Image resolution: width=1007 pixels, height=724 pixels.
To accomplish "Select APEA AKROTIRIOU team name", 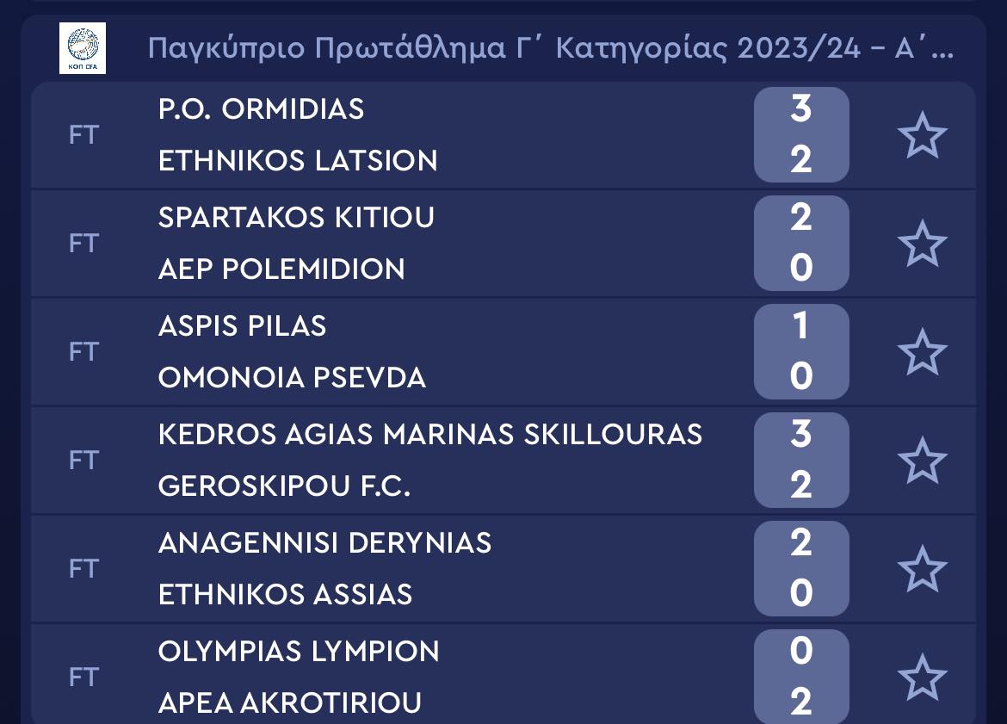I will pos(290,703).
